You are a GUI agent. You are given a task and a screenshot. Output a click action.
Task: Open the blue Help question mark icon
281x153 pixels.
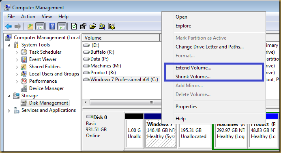coord(52,26)
